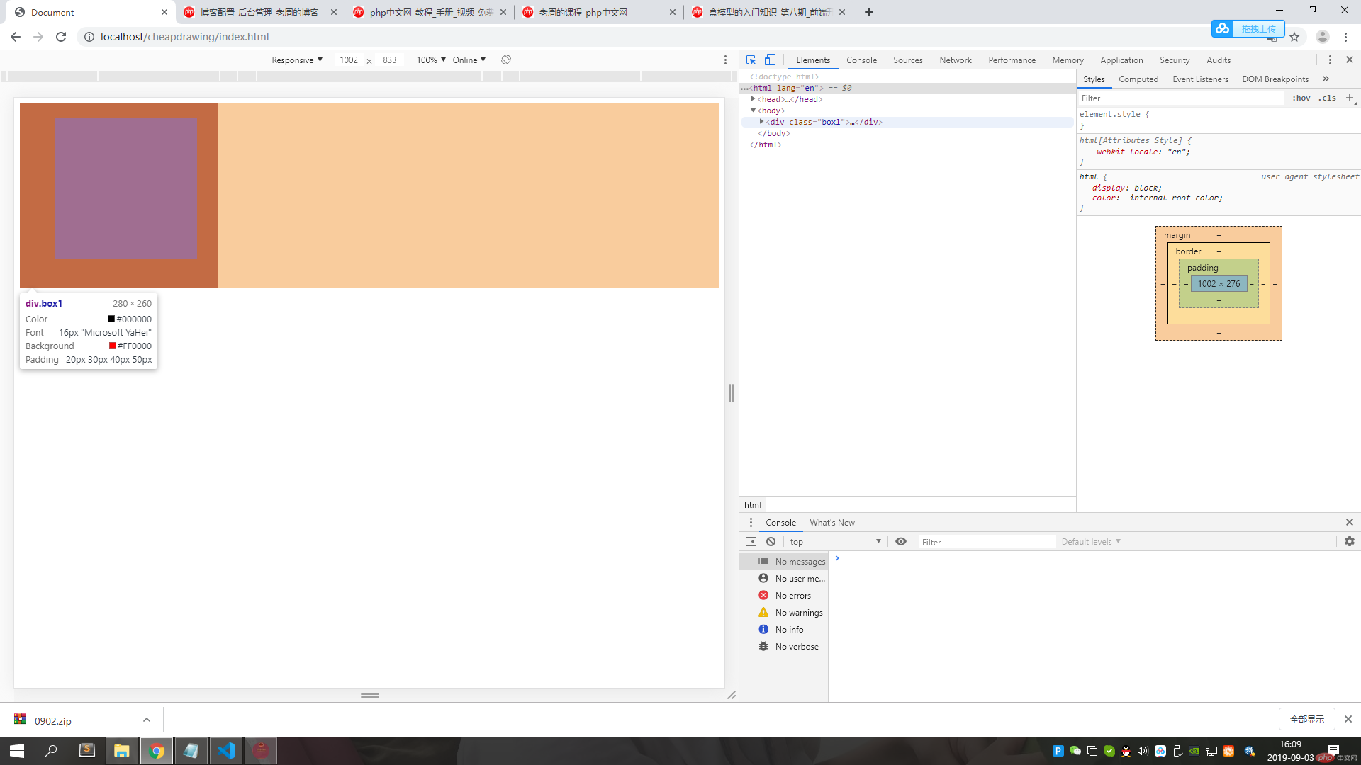Open the drawer three-dot menu
Screen dimensions: 1361x765
point(751,523)
